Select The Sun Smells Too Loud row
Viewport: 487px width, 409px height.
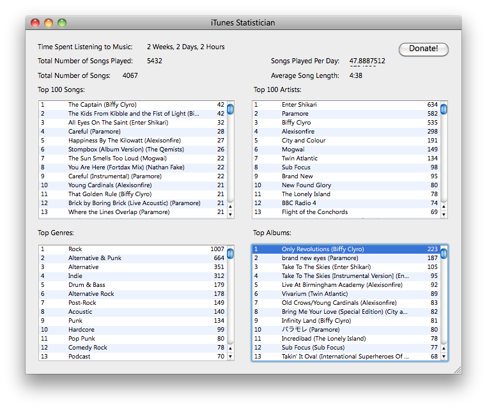(x=133, y=158)
